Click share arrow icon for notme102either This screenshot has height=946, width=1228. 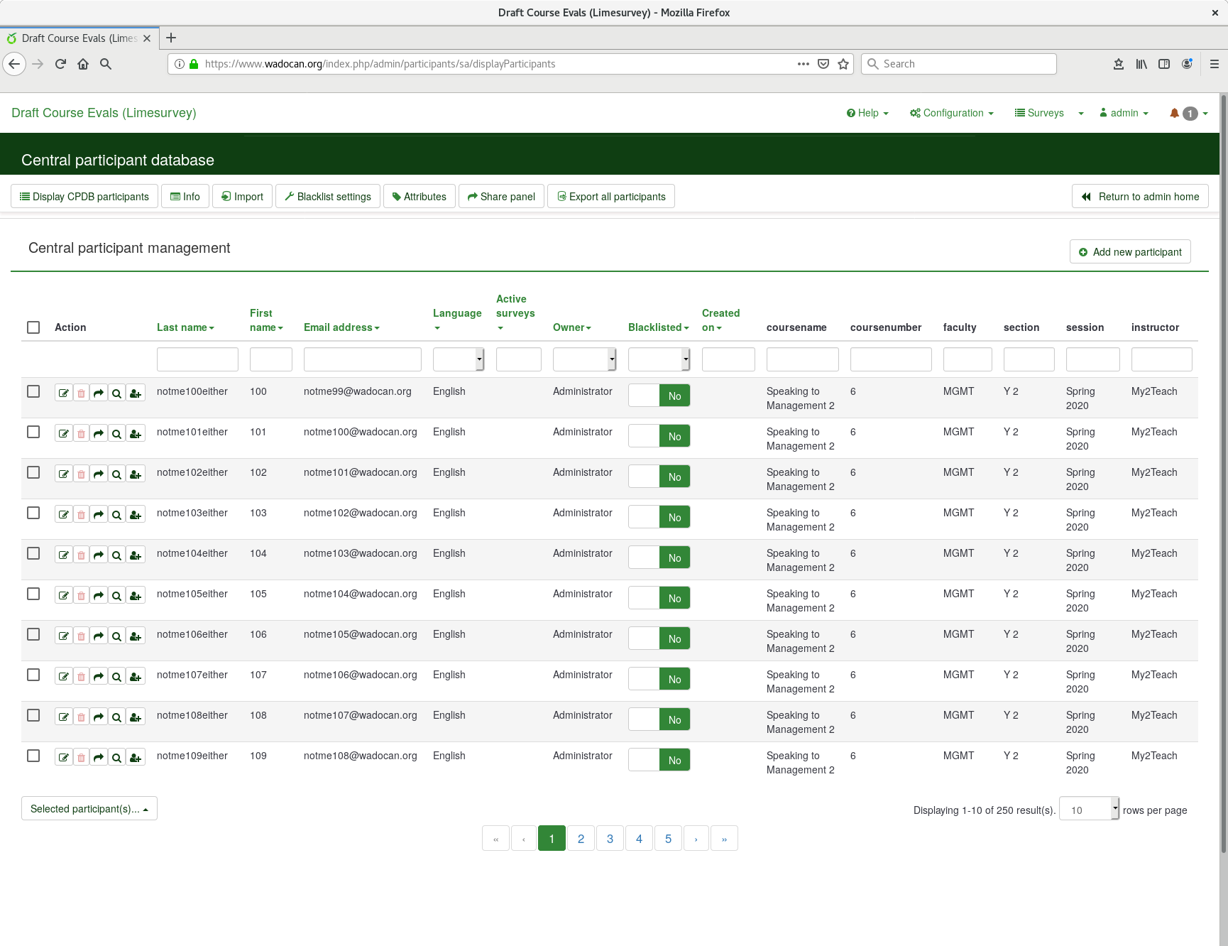(99, 474)
